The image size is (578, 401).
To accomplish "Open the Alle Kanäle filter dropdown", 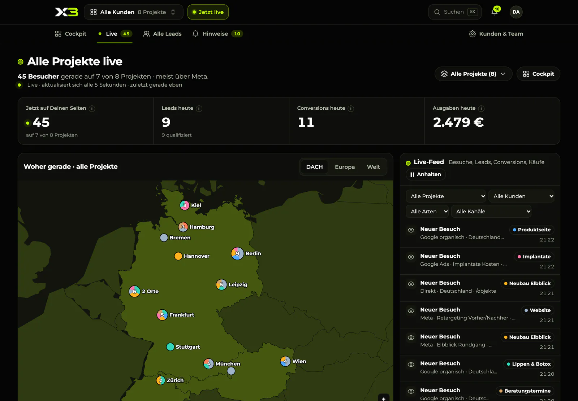I will [x=491, y=212].
